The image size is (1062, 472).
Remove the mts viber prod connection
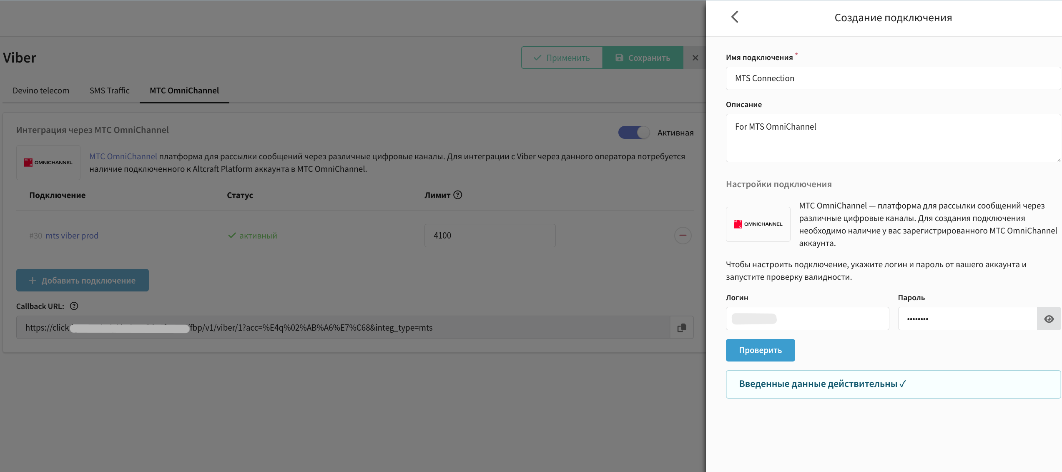683,236
